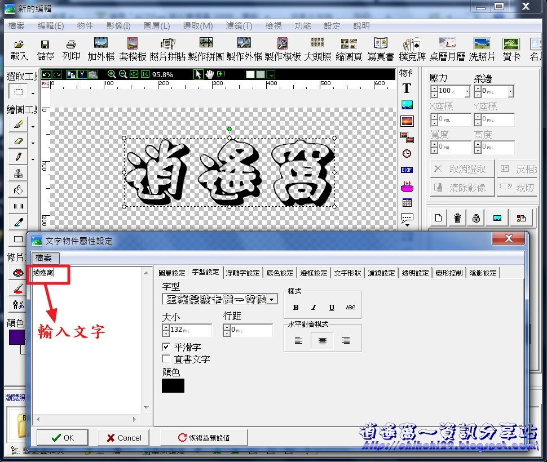Viewport: 547px width, 462px height.
Task: Switch to the 邊框設定 tab
Action: tap(314, 273)
